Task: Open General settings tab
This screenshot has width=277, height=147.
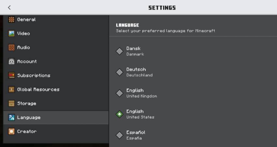Action: (56, 20)
